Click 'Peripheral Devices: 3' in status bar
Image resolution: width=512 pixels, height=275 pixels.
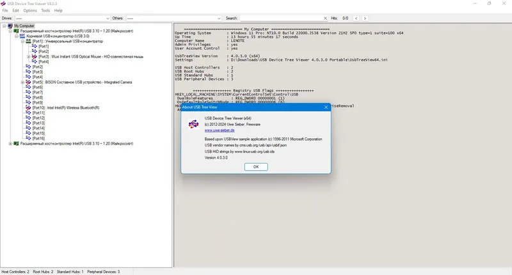(x=104, y=272)
